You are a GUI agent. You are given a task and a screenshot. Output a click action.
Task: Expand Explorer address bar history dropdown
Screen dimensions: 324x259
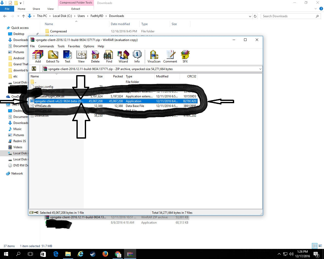pos(250,16)
